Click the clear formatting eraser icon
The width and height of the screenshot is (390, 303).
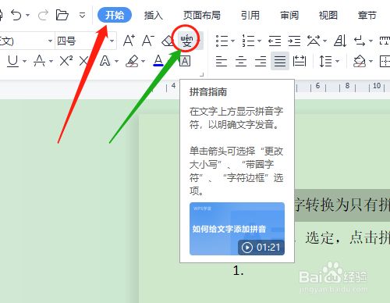(x=168, y=41)
